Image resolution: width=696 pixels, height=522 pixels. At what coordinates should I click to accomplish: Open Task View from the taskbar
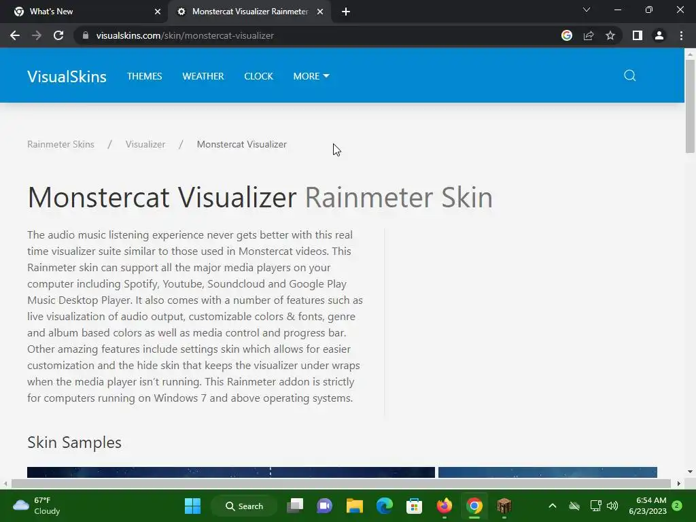coord(295,506)
